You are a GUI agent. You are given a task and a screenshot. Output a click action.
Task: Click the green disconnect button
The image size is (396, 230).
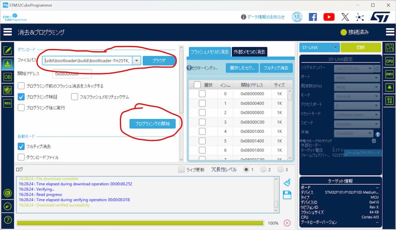pos(360,47)
